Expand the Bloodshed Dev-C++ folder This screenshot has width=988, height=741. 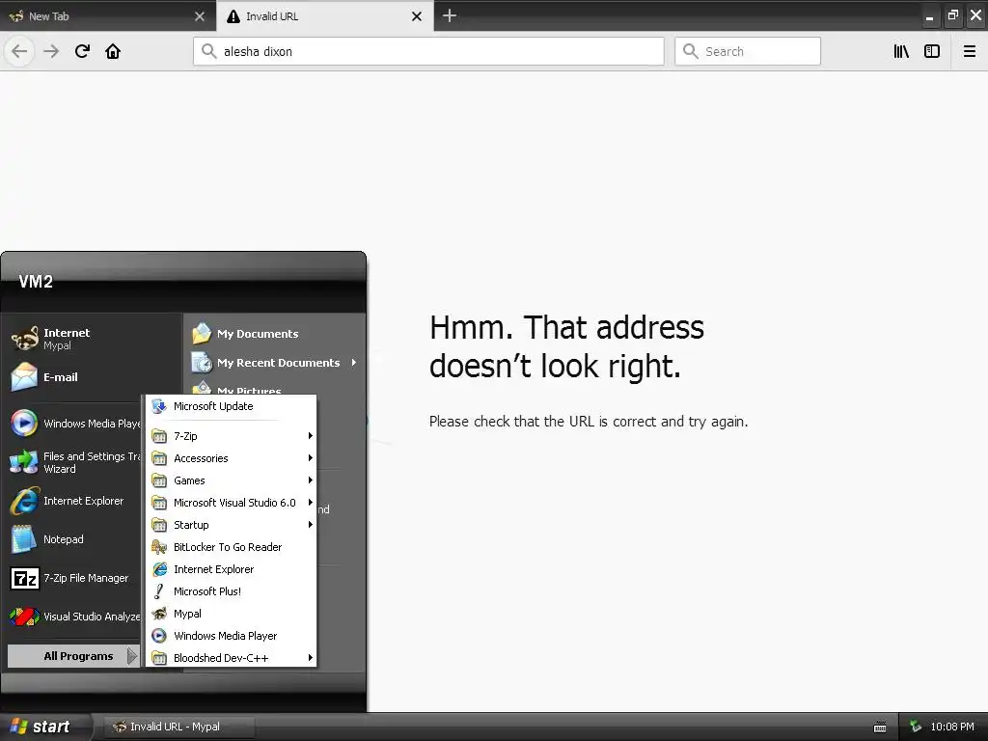tap(232, 658)
